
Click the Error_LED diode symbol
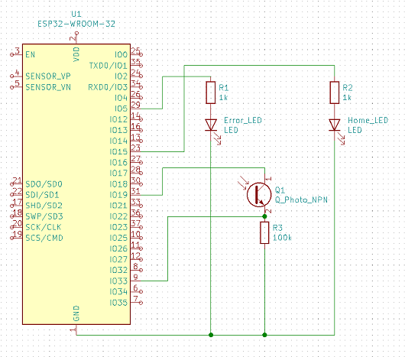tap(211, 125)
